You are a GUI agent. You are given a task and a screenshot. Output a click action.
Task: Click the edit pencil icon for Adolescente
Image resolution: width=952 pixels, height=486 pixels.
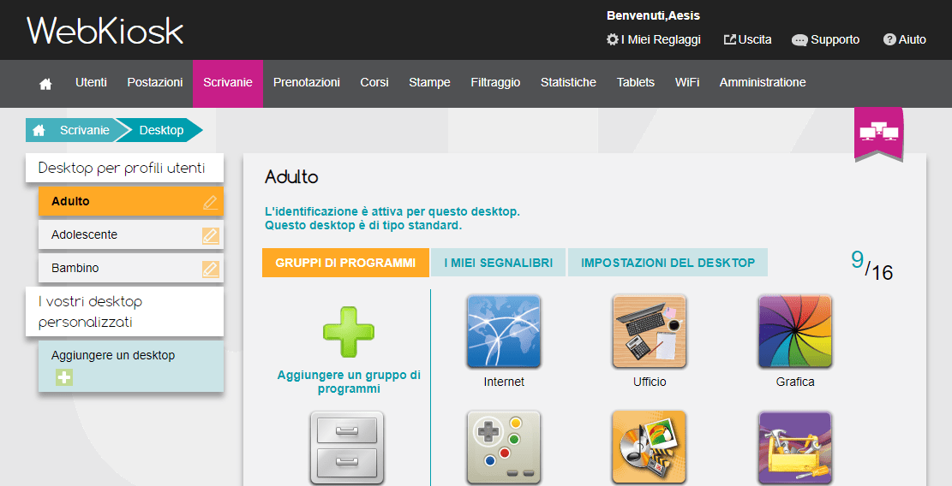click(x=211, y=235)
